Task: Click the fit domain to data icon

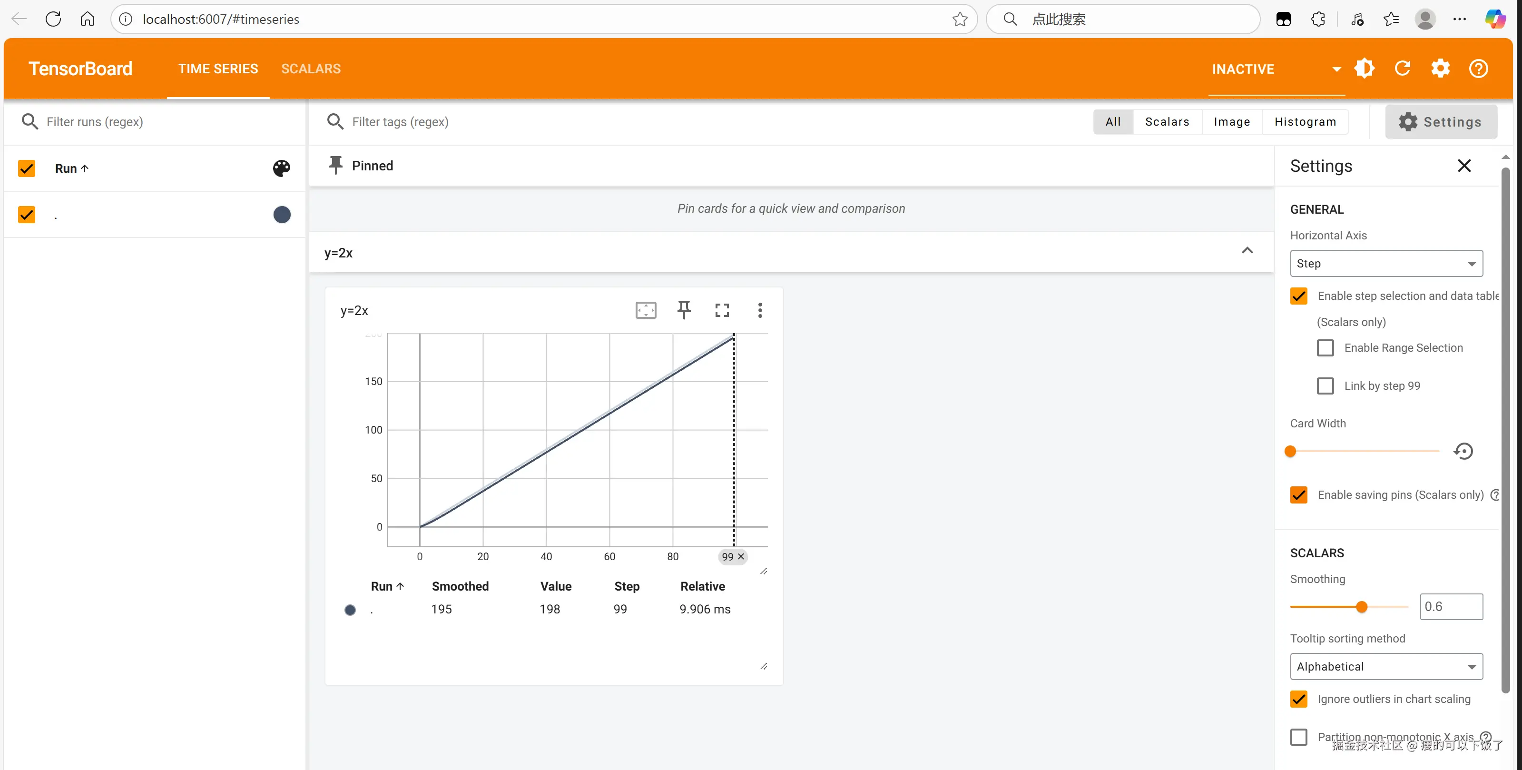Action: 646,310
